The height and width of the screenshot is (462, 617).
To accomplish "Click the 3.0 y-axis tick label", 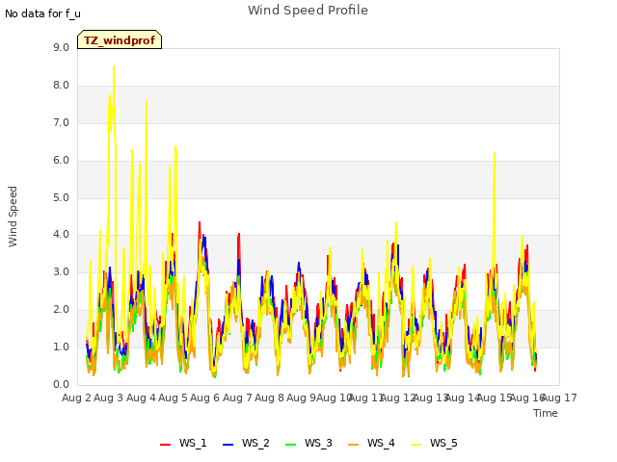I will (x=61, y=272).
